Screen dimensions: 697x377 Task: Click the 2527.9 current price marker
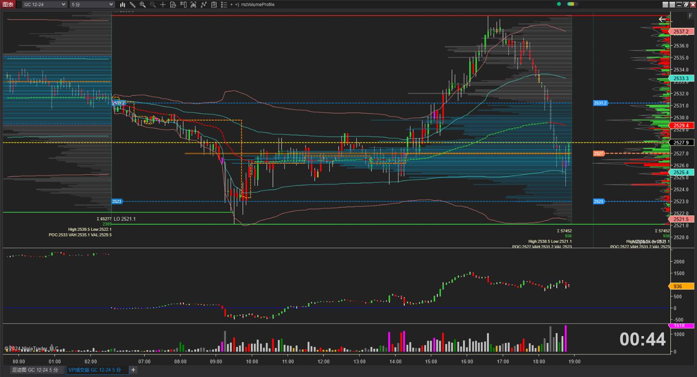tap(681, 143)
